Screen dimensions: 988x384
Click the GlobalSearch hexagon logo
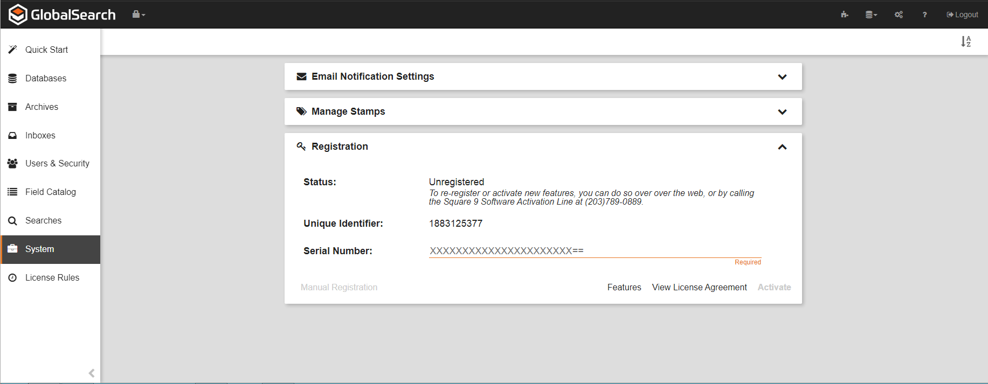18,15
